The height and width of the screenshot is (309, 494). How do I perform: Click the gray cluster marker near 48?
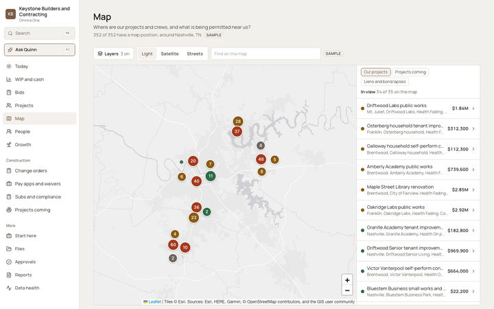pos(260,146)
